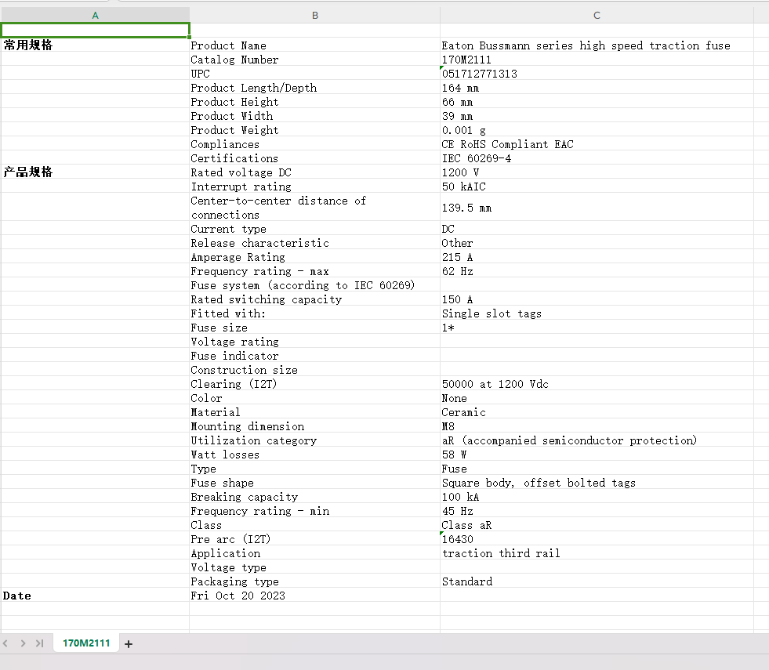Select the Voltage type cell
769x670 pixels.
(x=315, y=567)
